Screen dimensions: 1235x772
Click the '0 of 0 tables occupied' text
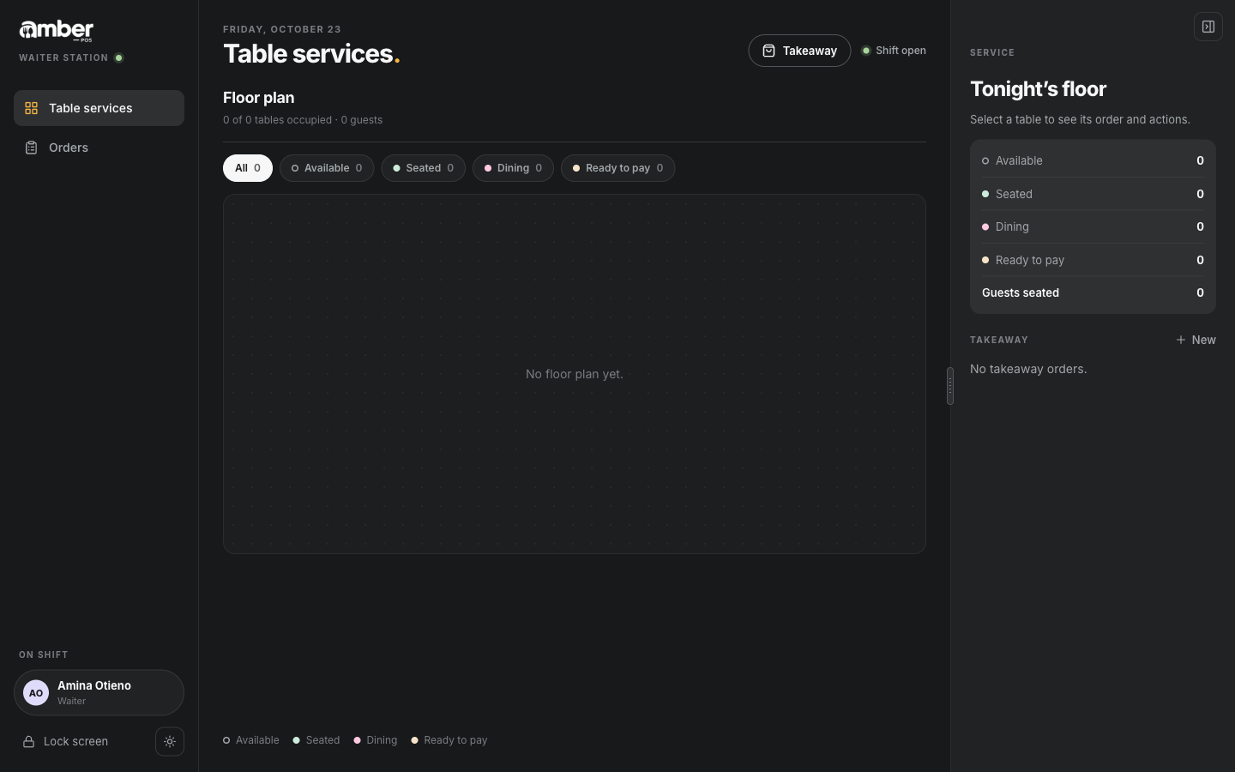click(277, 120)
